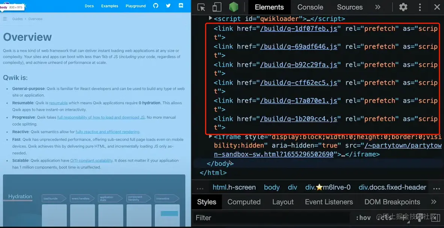Select the closing </body> tag row
This screenshot has height=228, width=444.
pos(318,163)
